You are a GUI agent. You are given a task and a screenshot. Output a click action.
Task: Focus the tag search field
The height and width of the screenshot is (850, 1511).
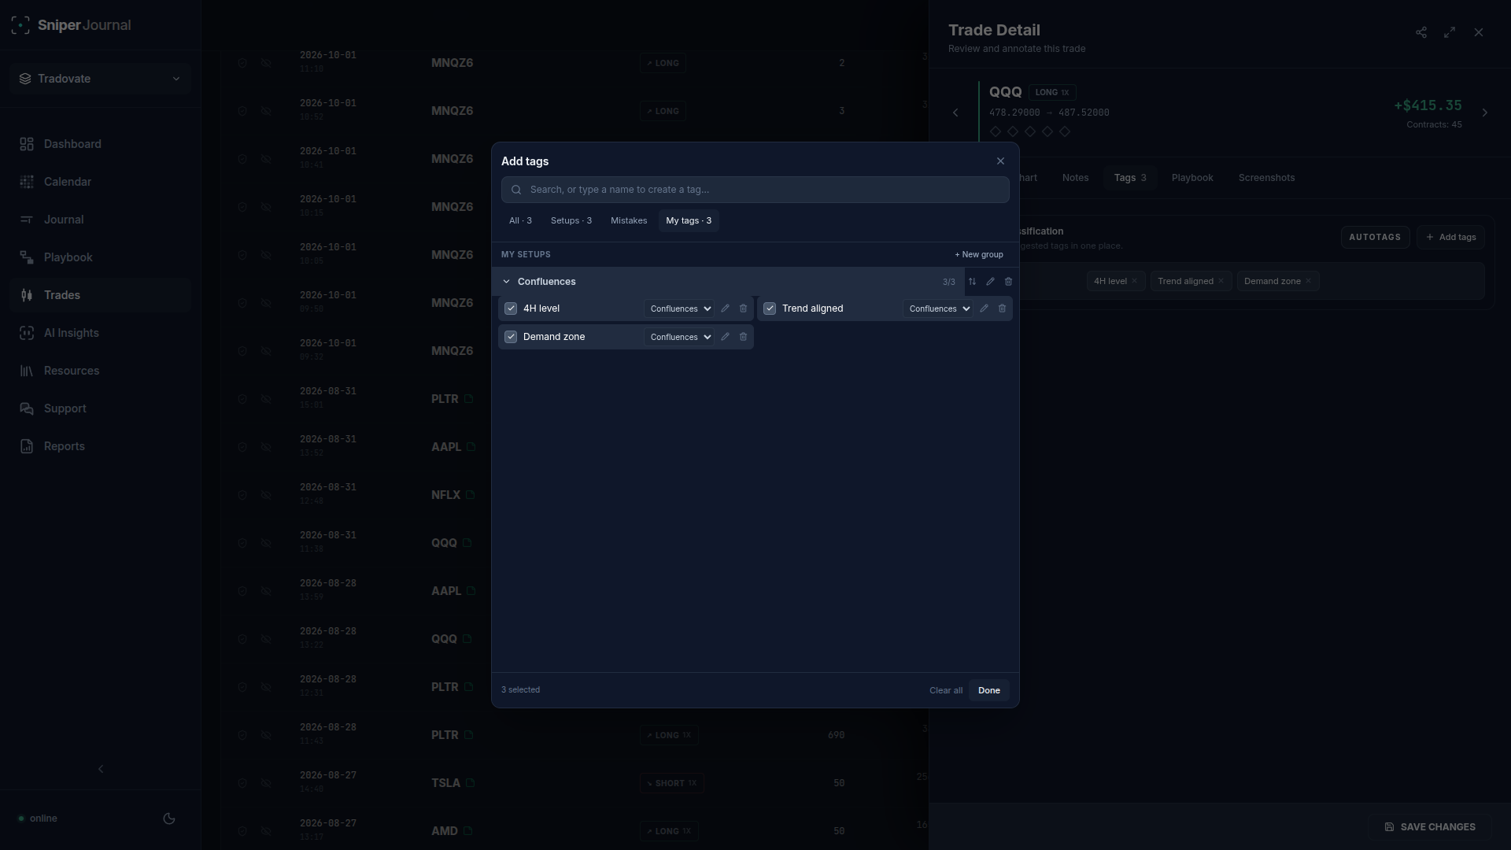click(x=755, y=190)
